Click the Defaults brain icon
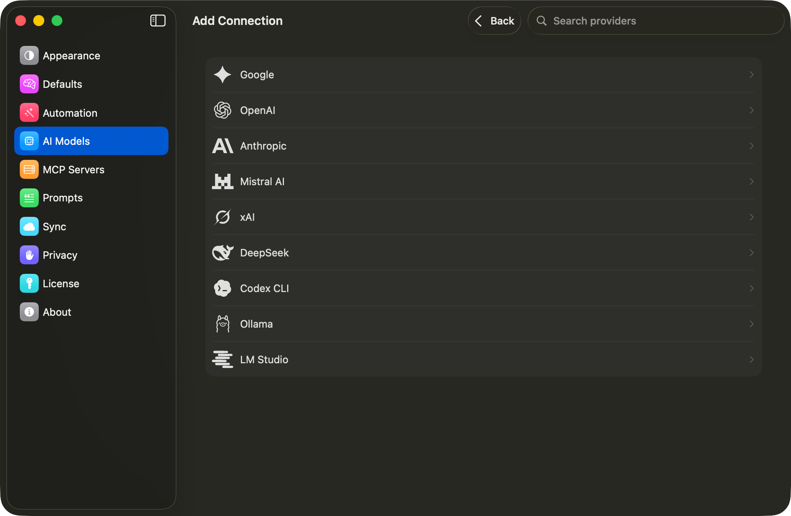The width and height of the screenshot is (791, 516). (x=29, y=84)
